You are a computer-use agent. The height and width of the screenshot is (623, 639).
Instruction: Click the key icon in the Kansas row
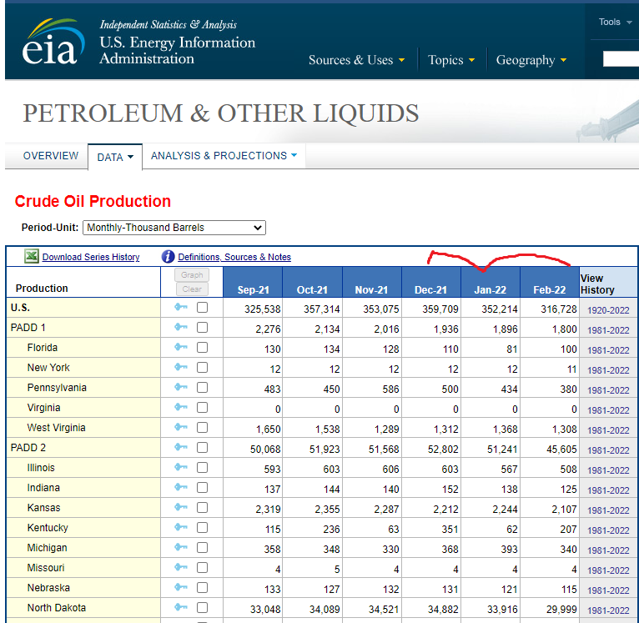(x=181, y=507)
